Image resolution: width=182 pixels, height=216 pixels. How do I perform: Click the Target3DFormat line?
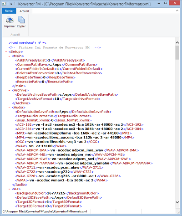coord(49,202)
